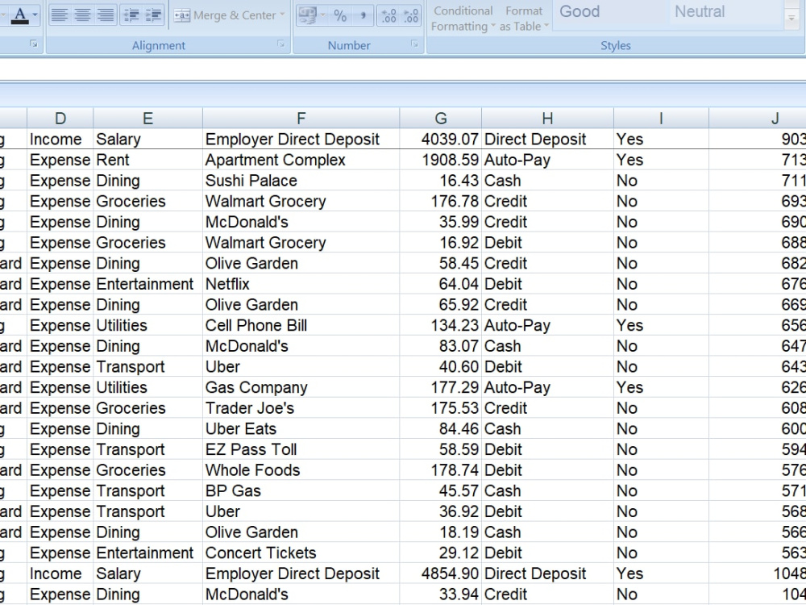Select column G header

click(441, 119)
